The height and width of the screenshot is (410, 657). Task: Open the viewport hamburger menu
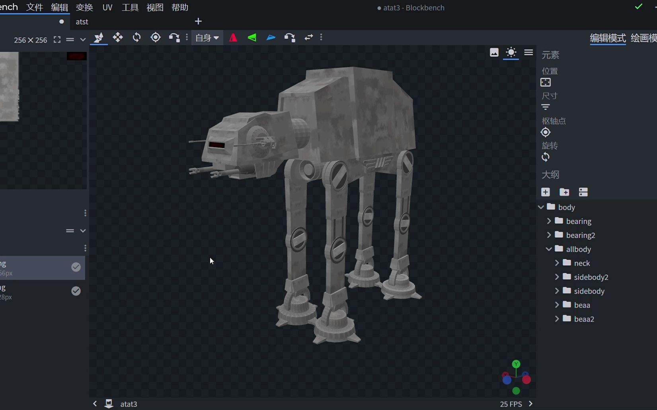[x=528, y=52]
